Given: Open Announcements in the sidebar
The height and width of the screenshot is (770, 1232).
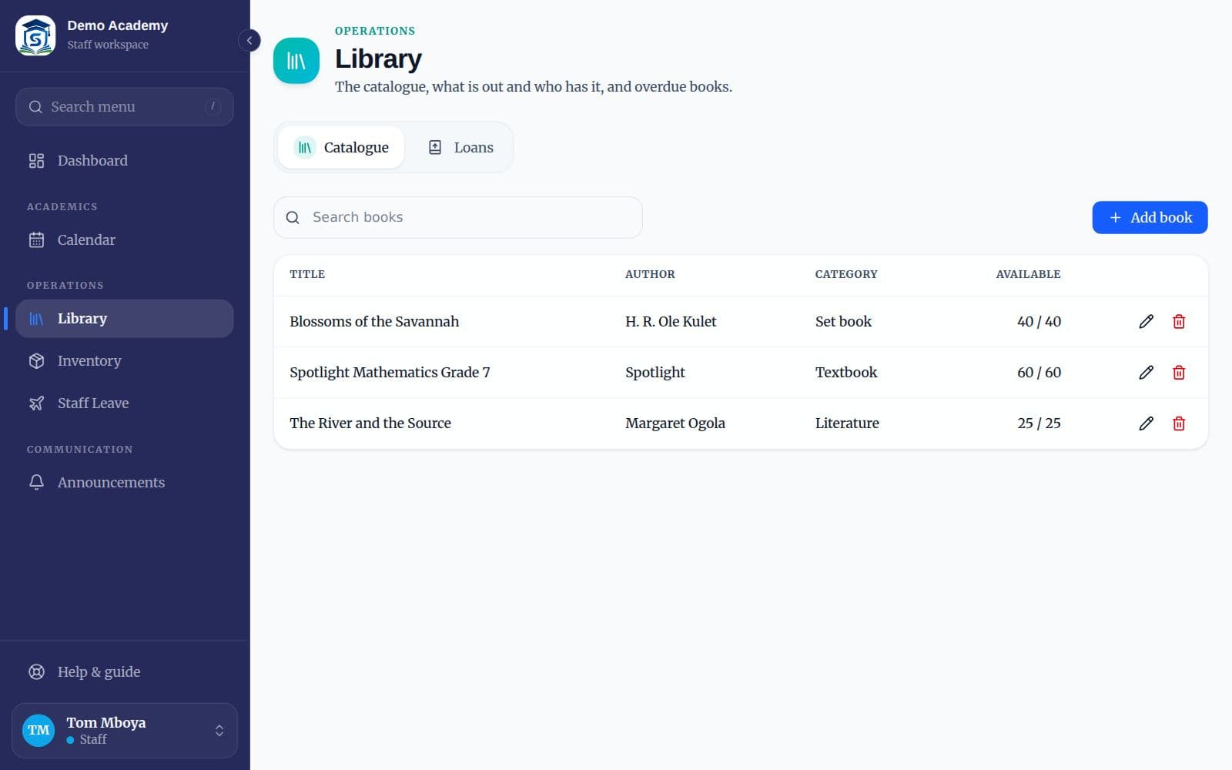Looking at the screenshot, I should 125,483.
